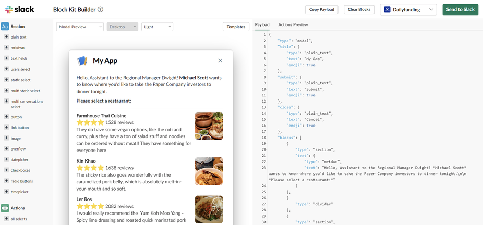Click 'Please select a restaurant:' text
The image size is (483, 225).
(104, 101)
